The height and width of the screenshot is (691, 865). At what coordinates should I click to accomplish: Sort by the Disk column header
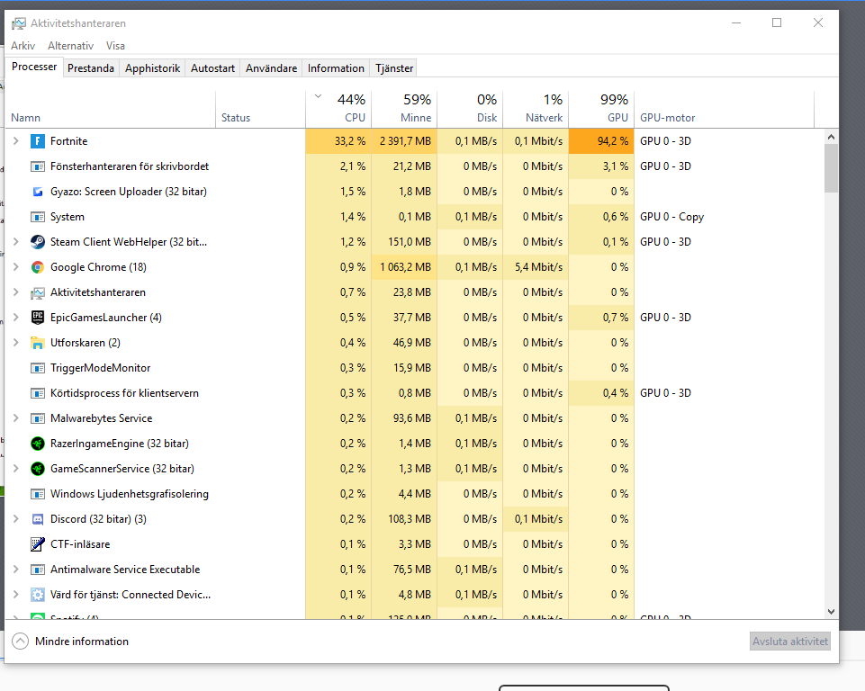pos(470,109)
